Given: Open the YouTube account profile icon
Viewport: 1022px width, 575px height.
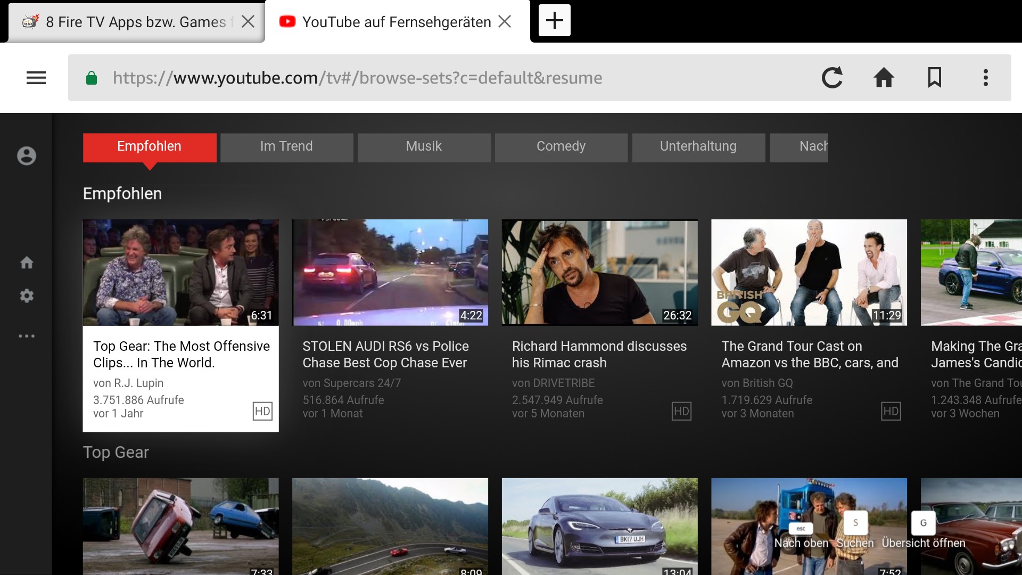Looking at the screenshot, I should pyautogui.click(x=27, y=156).
